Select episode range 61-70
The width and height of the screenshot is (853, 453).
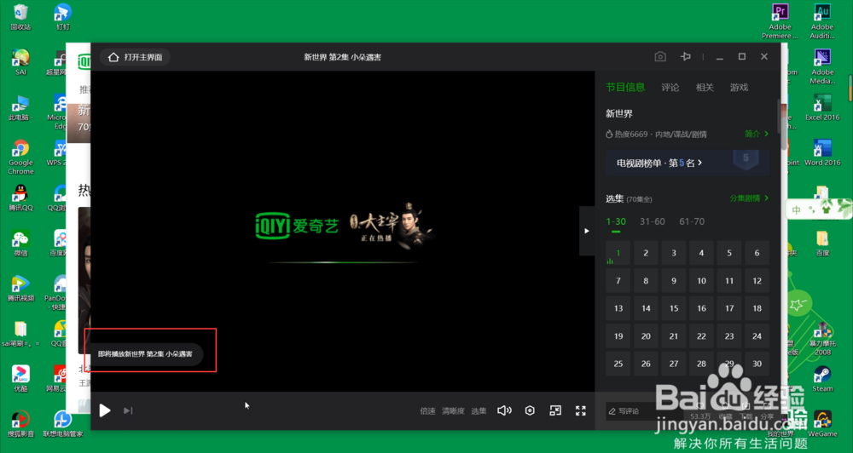692,221
